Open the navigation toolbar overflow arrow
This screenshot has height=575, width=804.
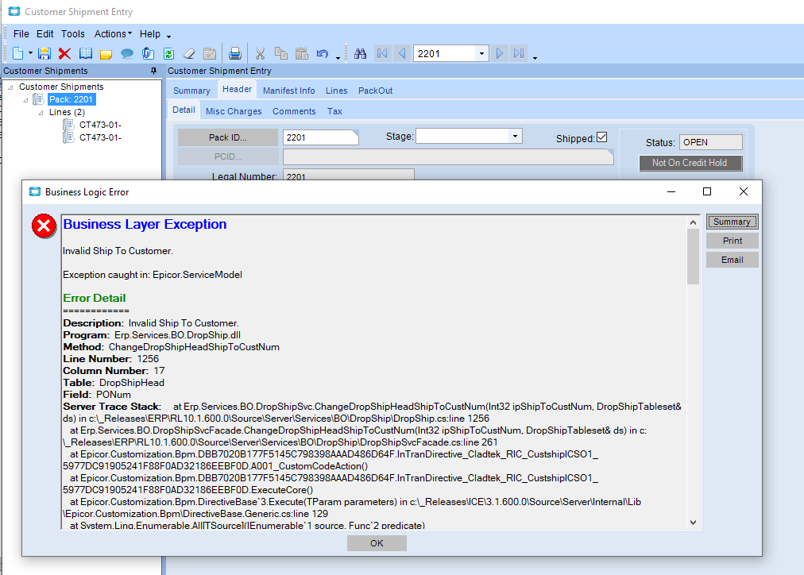(535, 57)
